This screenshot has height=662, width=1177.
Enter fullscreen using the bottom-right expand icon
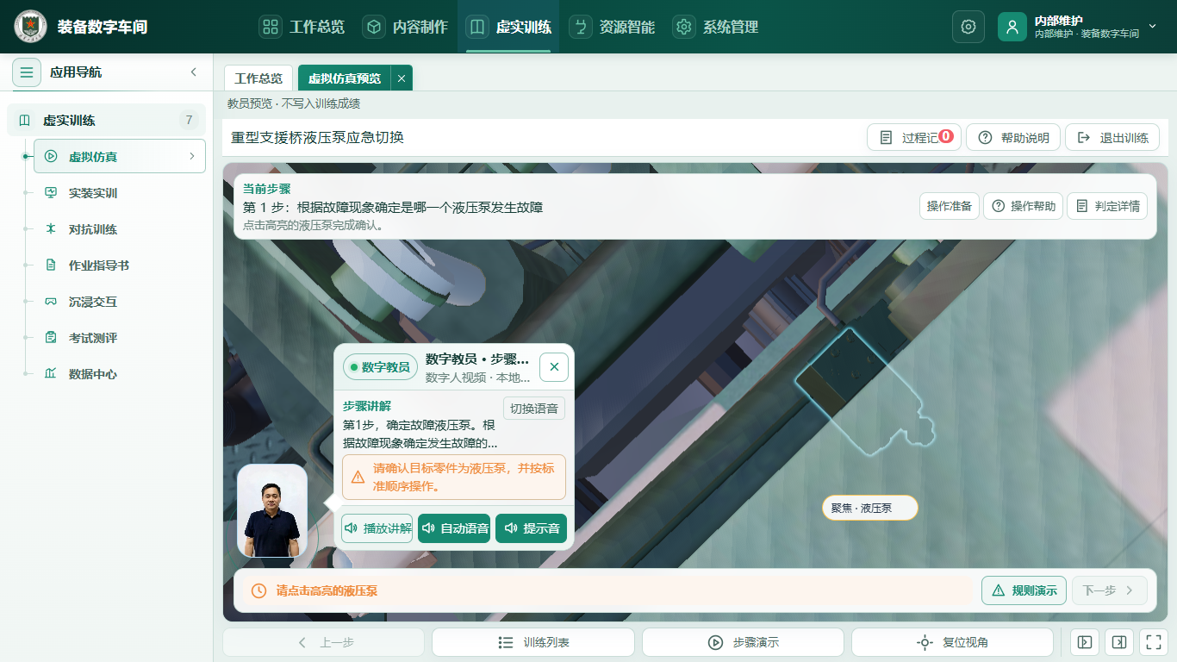(x=1152, y=642)
